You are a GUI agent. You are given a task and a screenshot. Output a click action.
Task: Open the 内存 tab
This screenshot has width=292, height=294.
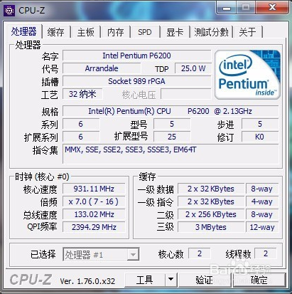[116, 32]
